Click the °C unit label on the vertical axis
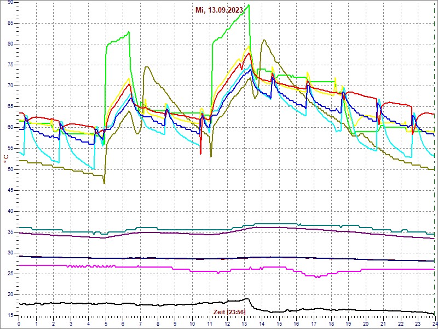Screen dimensions: 438x329 point(6,160)
